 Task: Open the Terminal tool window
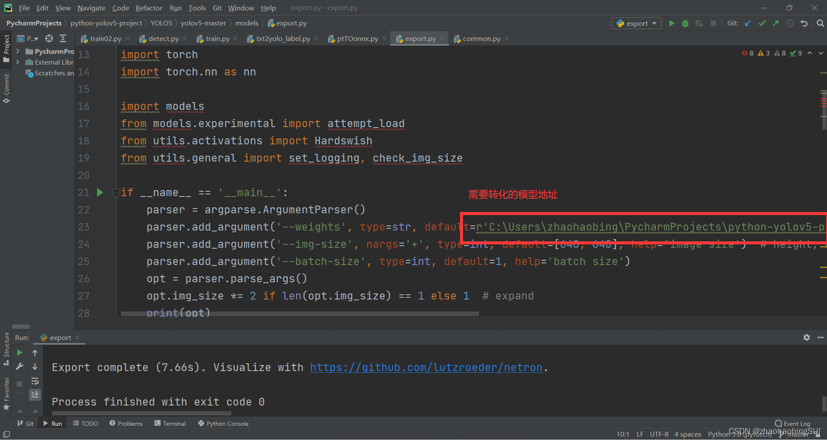[170, 424]
